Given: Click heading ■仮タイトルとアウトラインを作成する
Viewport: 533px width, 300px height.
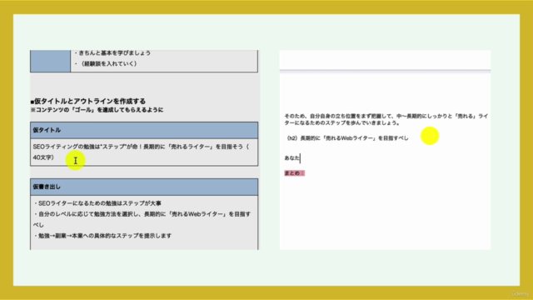Looking at the screenshot, I should click(88, 102).
